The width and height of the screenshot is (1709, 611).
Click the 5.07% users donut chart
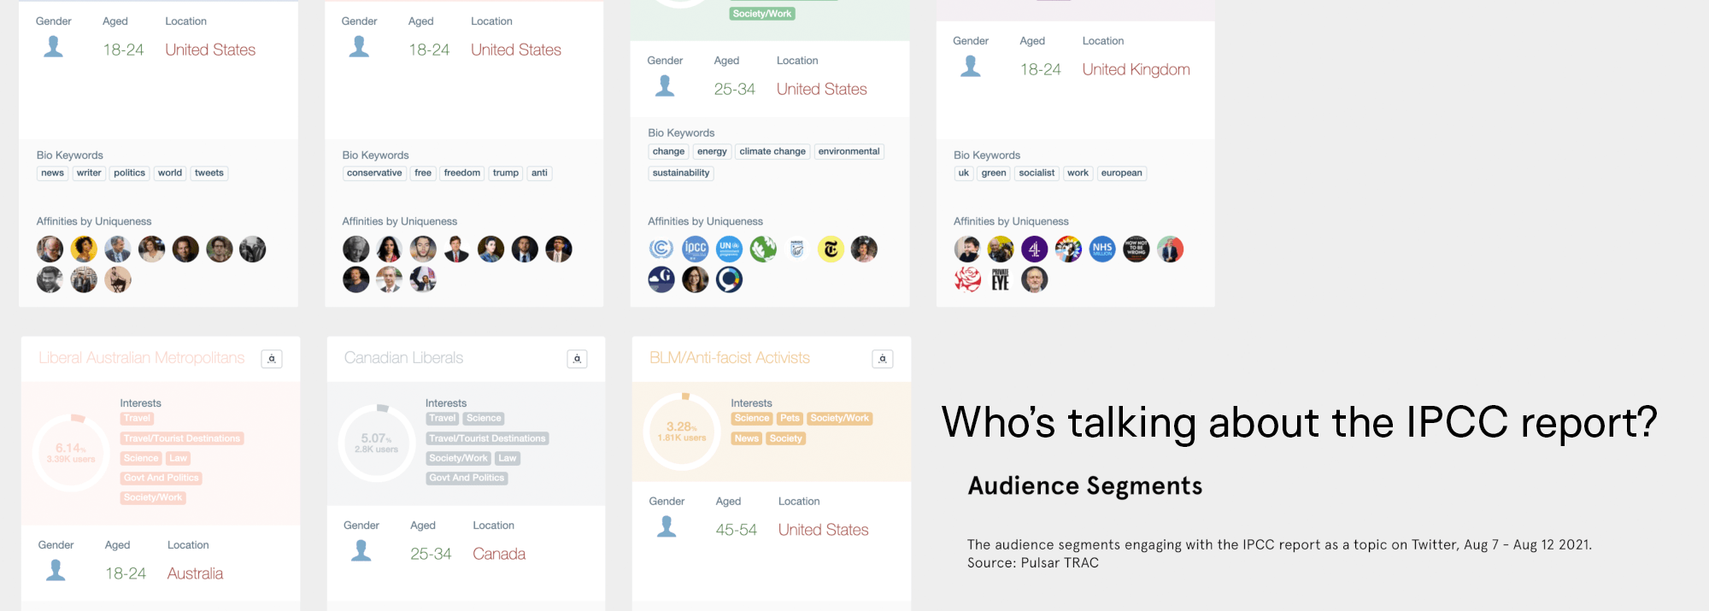point(377,443)
